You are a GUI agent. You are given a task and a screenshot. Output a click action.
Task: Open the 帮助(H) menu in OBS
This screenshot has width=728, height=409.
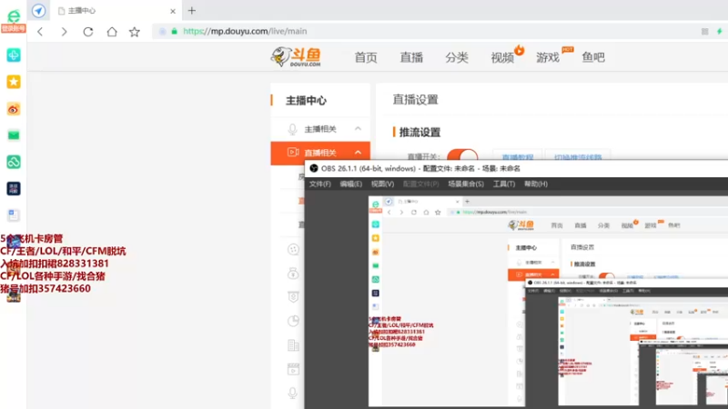[x=536, y=185]
